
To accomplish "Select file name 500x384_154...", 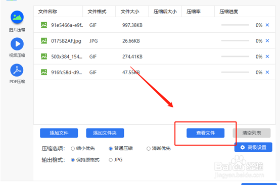I will tap(67, 56).
